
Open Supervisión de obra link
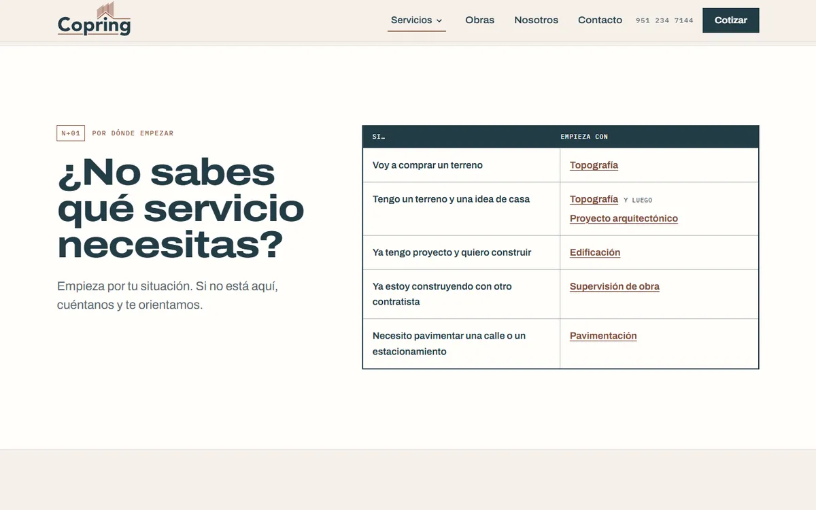point(615,286)
